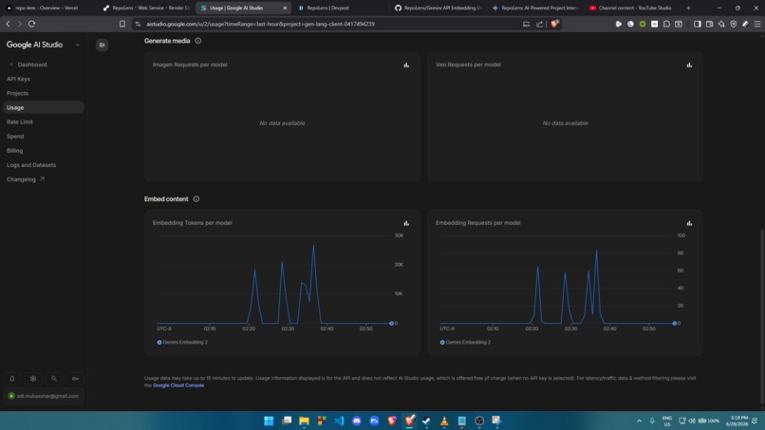
Task: Open Billing page
Action: (x=14, y=151)
